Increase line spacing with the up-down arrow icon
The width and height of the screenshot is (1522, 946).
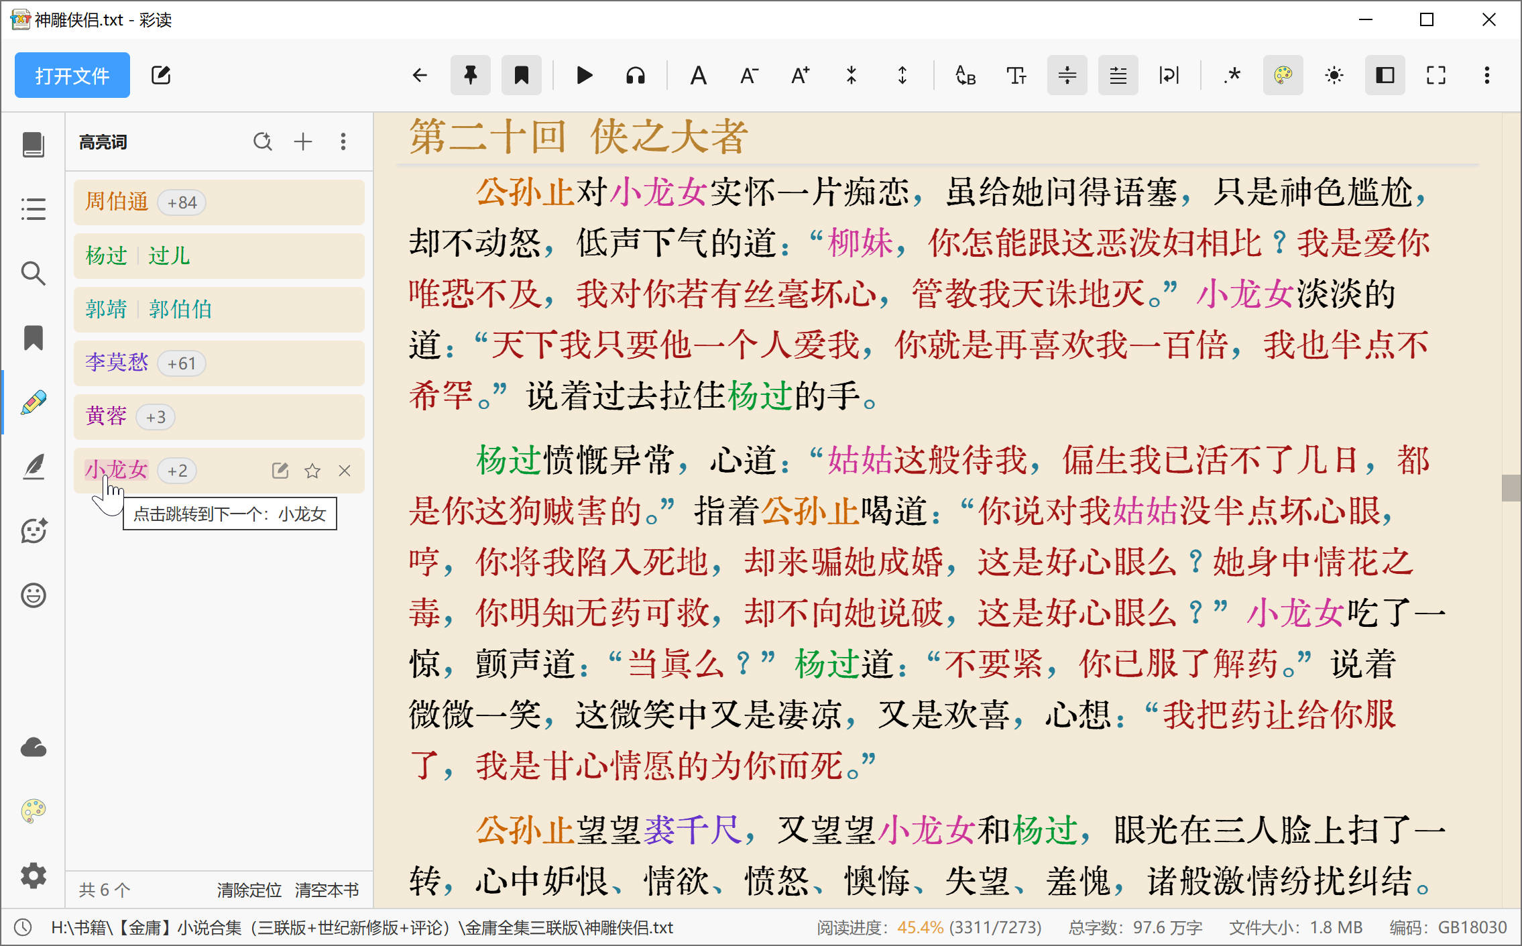click(902, 75)
